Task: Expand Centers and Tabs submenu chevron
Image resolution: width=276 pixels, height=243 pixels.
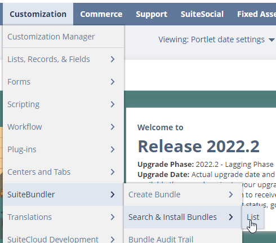Action: (113, 172)
